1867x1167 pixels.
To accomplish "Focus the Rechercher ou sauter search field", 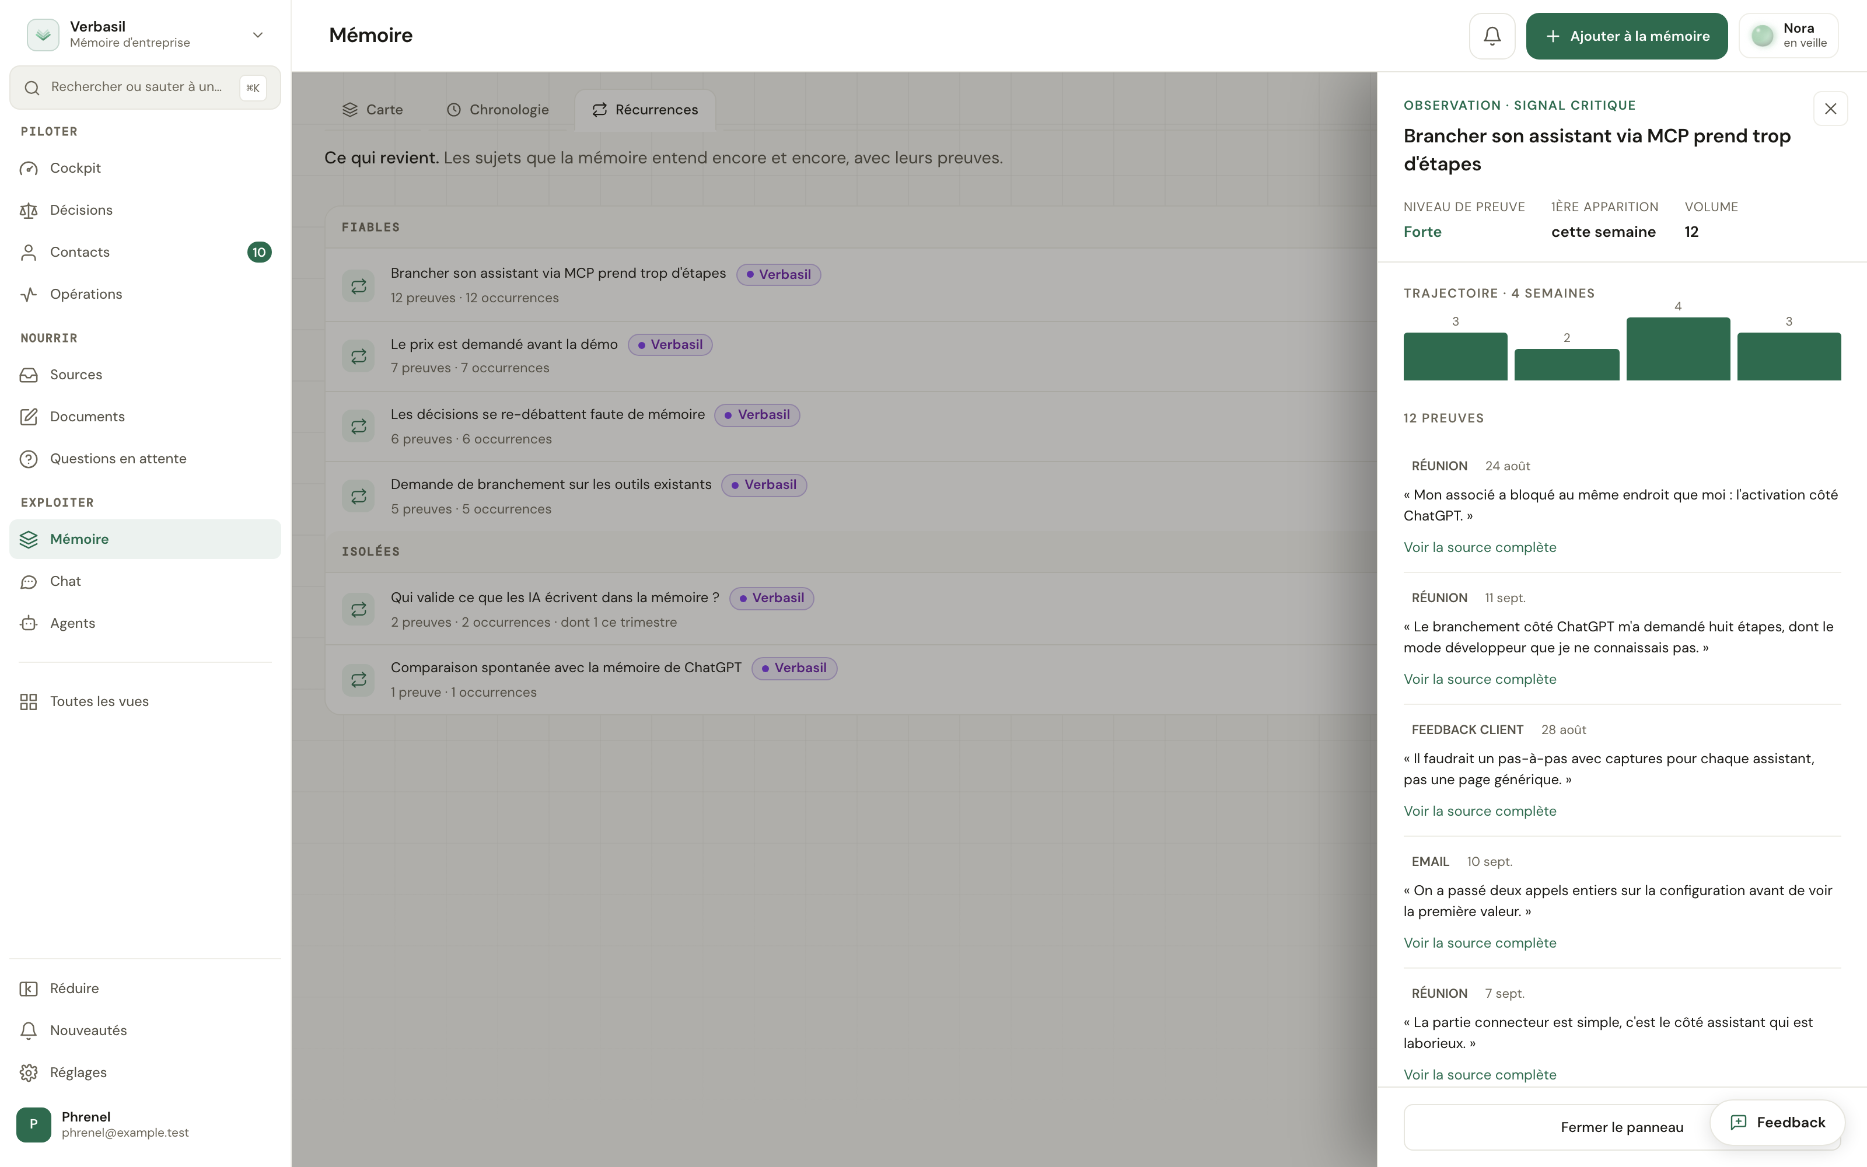I will (145, 87).
